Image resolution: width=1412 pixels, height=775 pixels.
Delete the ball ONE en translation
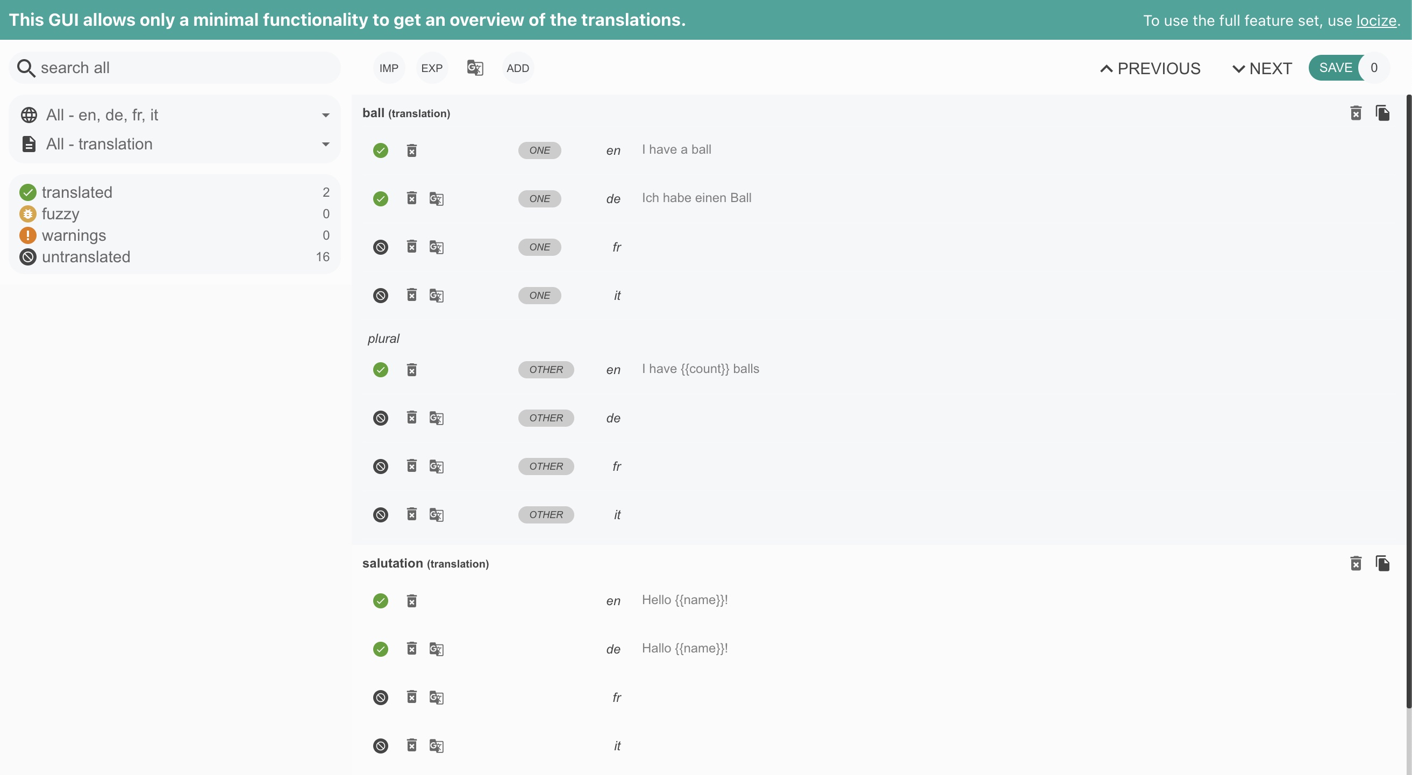[x=412, y=150]
